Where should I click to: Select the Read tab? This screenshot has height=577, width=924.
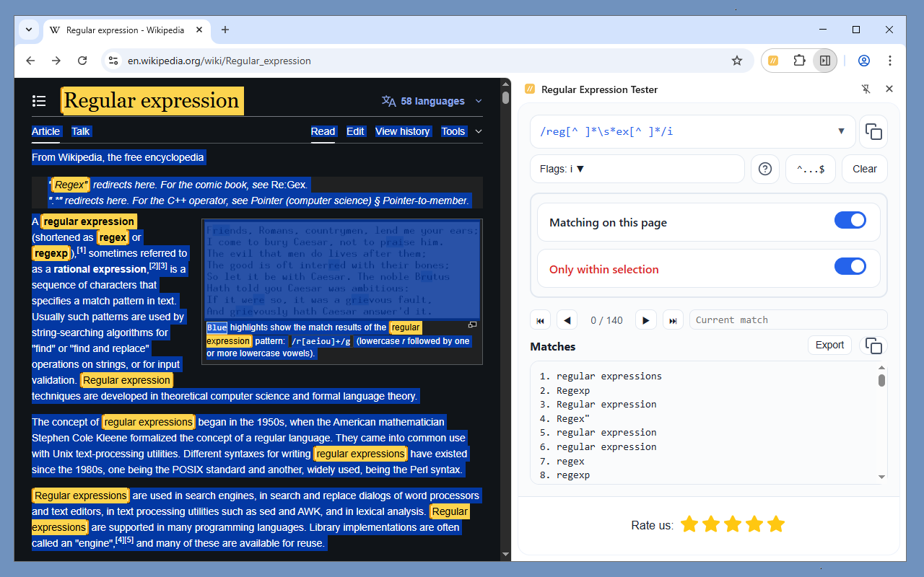point(323,131)
